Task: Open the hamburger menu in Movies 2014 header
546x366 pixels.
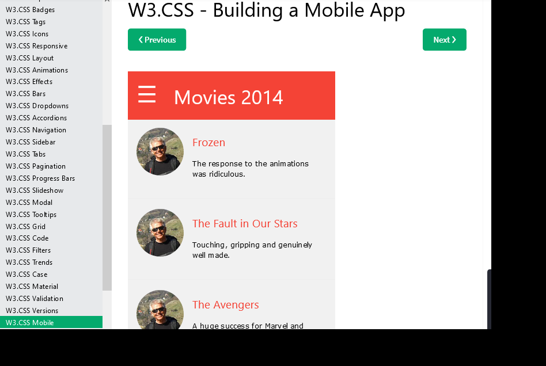Action: [147, 94]
